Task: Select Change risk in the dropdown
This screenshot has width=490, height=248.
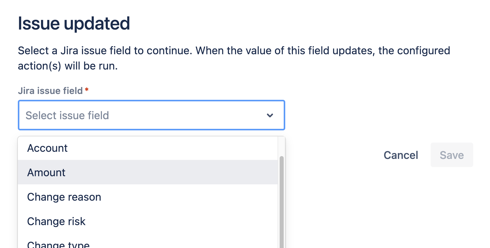Action: click(147, 221)
